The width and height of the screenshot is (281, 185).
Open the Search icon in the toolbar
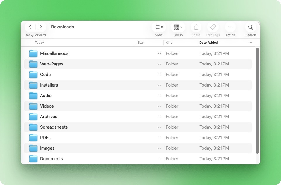pyautogui.click(x=251, y=27)
